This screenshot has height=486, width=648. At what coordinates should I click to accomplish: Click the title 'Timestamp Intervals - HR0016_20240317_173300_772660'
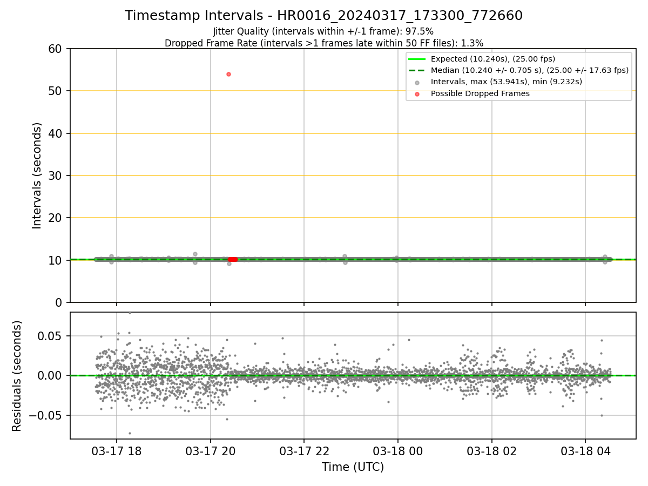pyautogui.click(x=323, y=16)
